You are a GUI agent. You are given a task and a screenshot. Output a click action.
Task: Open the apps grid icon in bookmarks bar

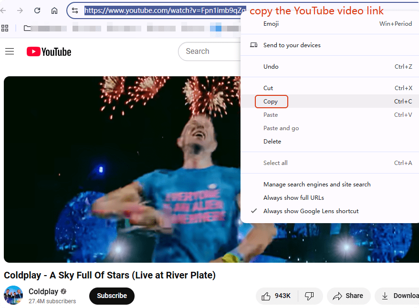pyautogui.click(x=5, y=28)
